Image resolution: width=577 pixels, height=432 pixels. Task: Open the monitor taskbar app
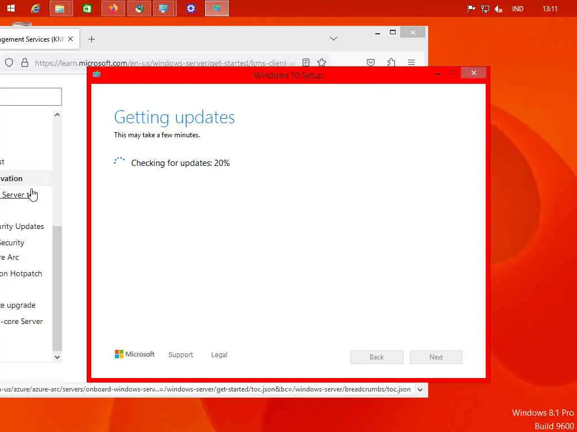coord(164,8)
